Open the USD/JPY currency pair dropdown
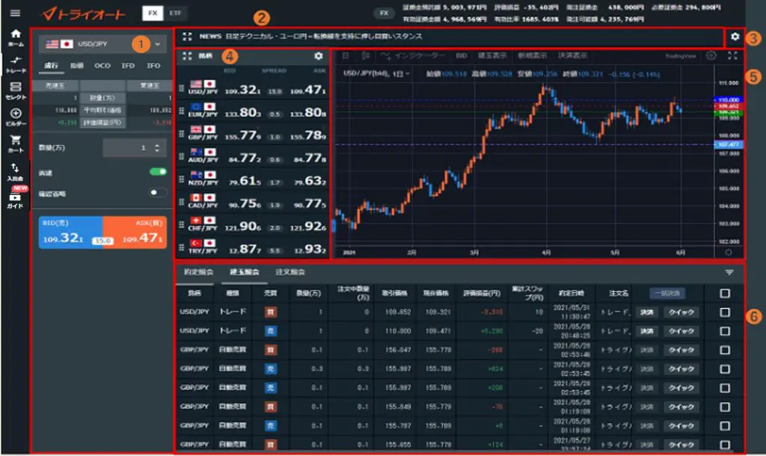 (102, 44)
